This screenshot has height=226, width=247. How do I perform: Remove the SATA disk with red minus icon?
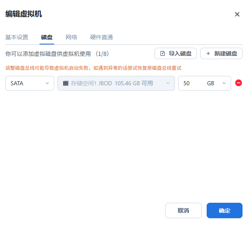[239, 83]
